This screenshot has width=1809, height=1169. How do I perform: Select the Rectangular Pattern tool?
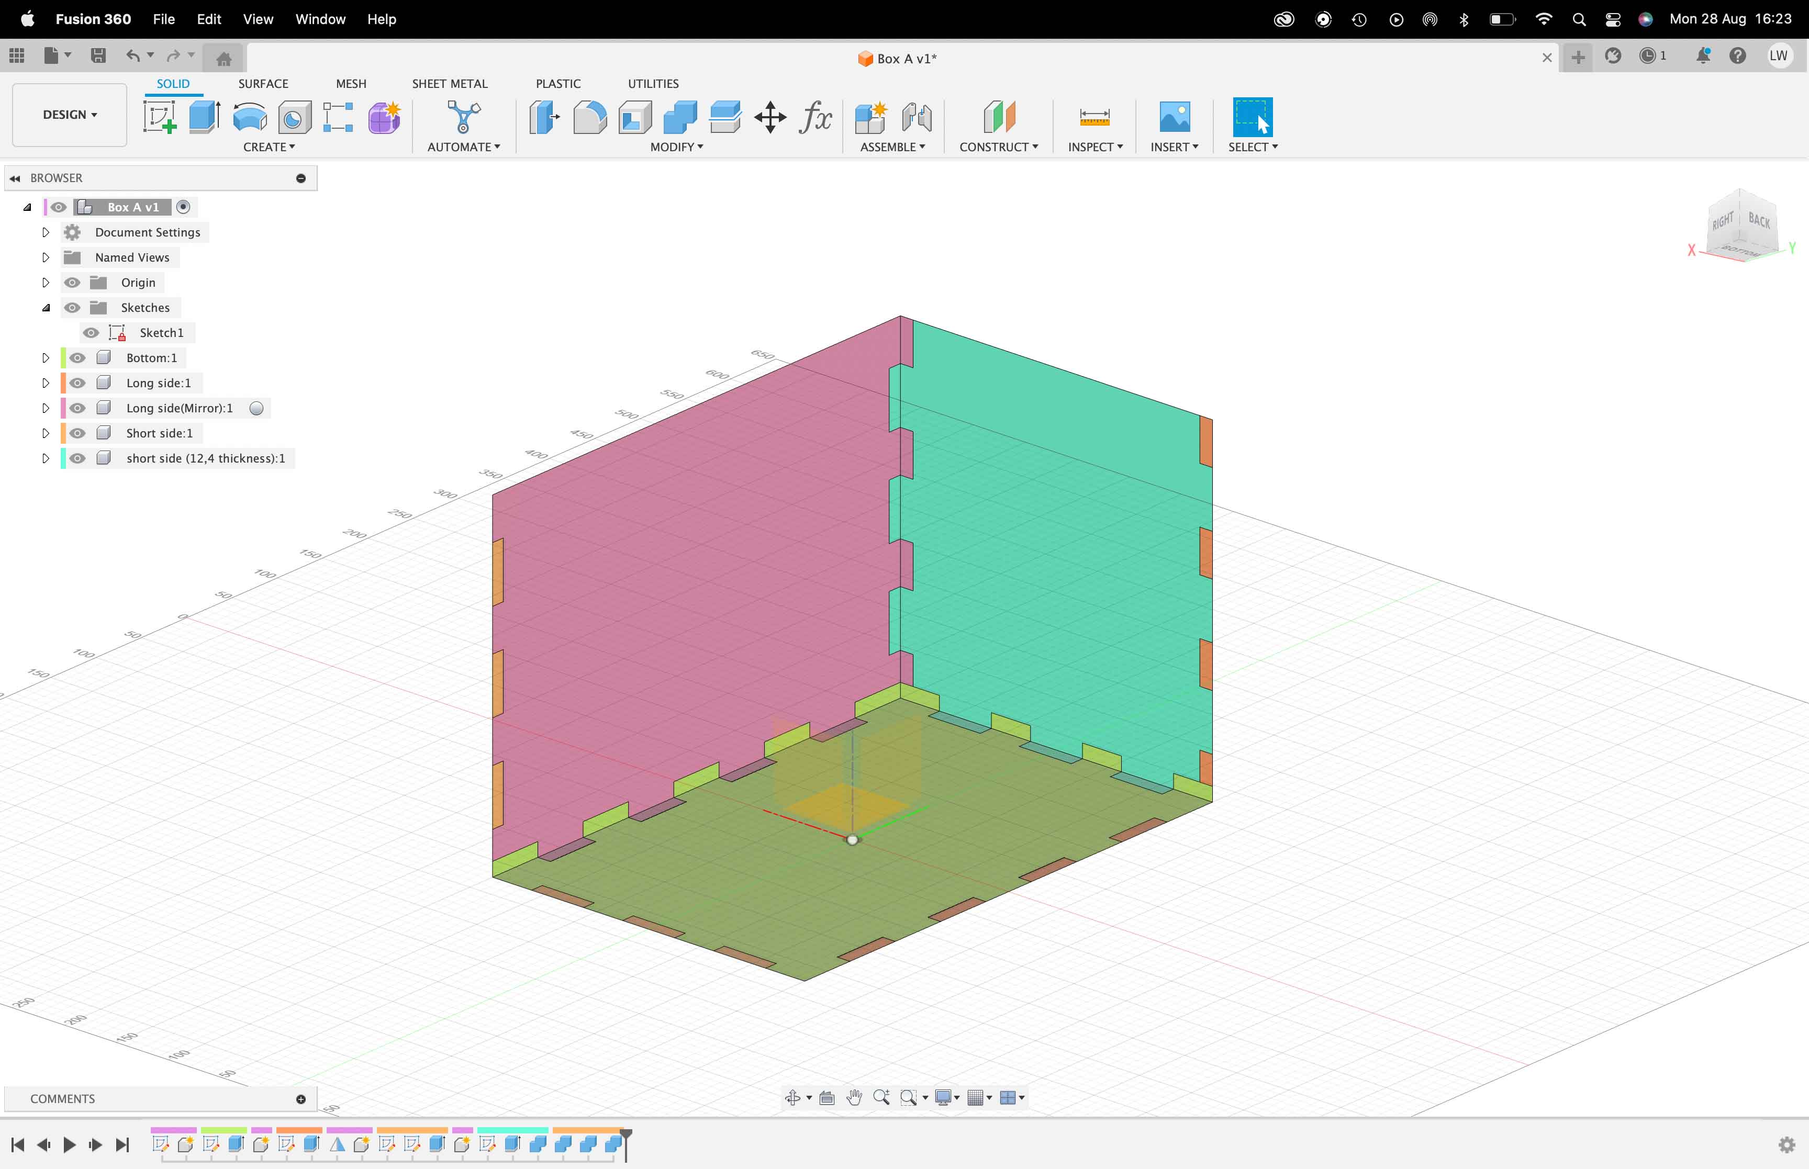[338, 118]
